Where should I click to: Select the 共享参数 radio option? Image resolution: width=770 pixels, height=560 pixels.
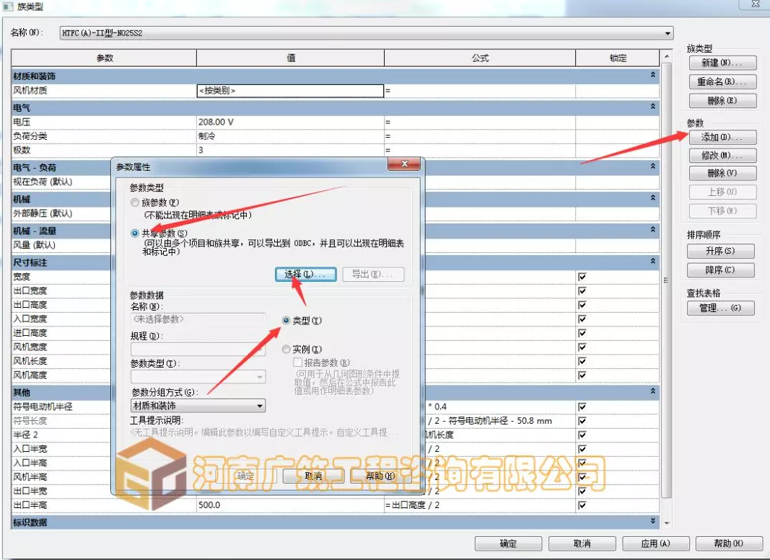tap(135, 233)
